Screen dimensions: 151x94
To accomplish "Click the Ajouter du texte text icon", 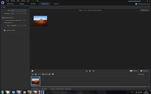I will click(5, 30).
